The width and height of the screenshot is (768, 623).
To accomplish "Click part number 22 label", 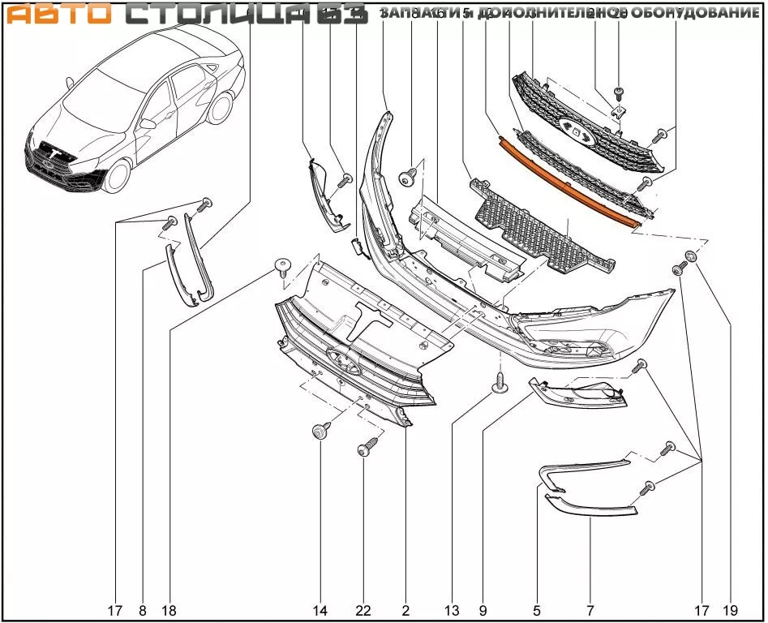I will pyautogui.click(x=364, y=610).
